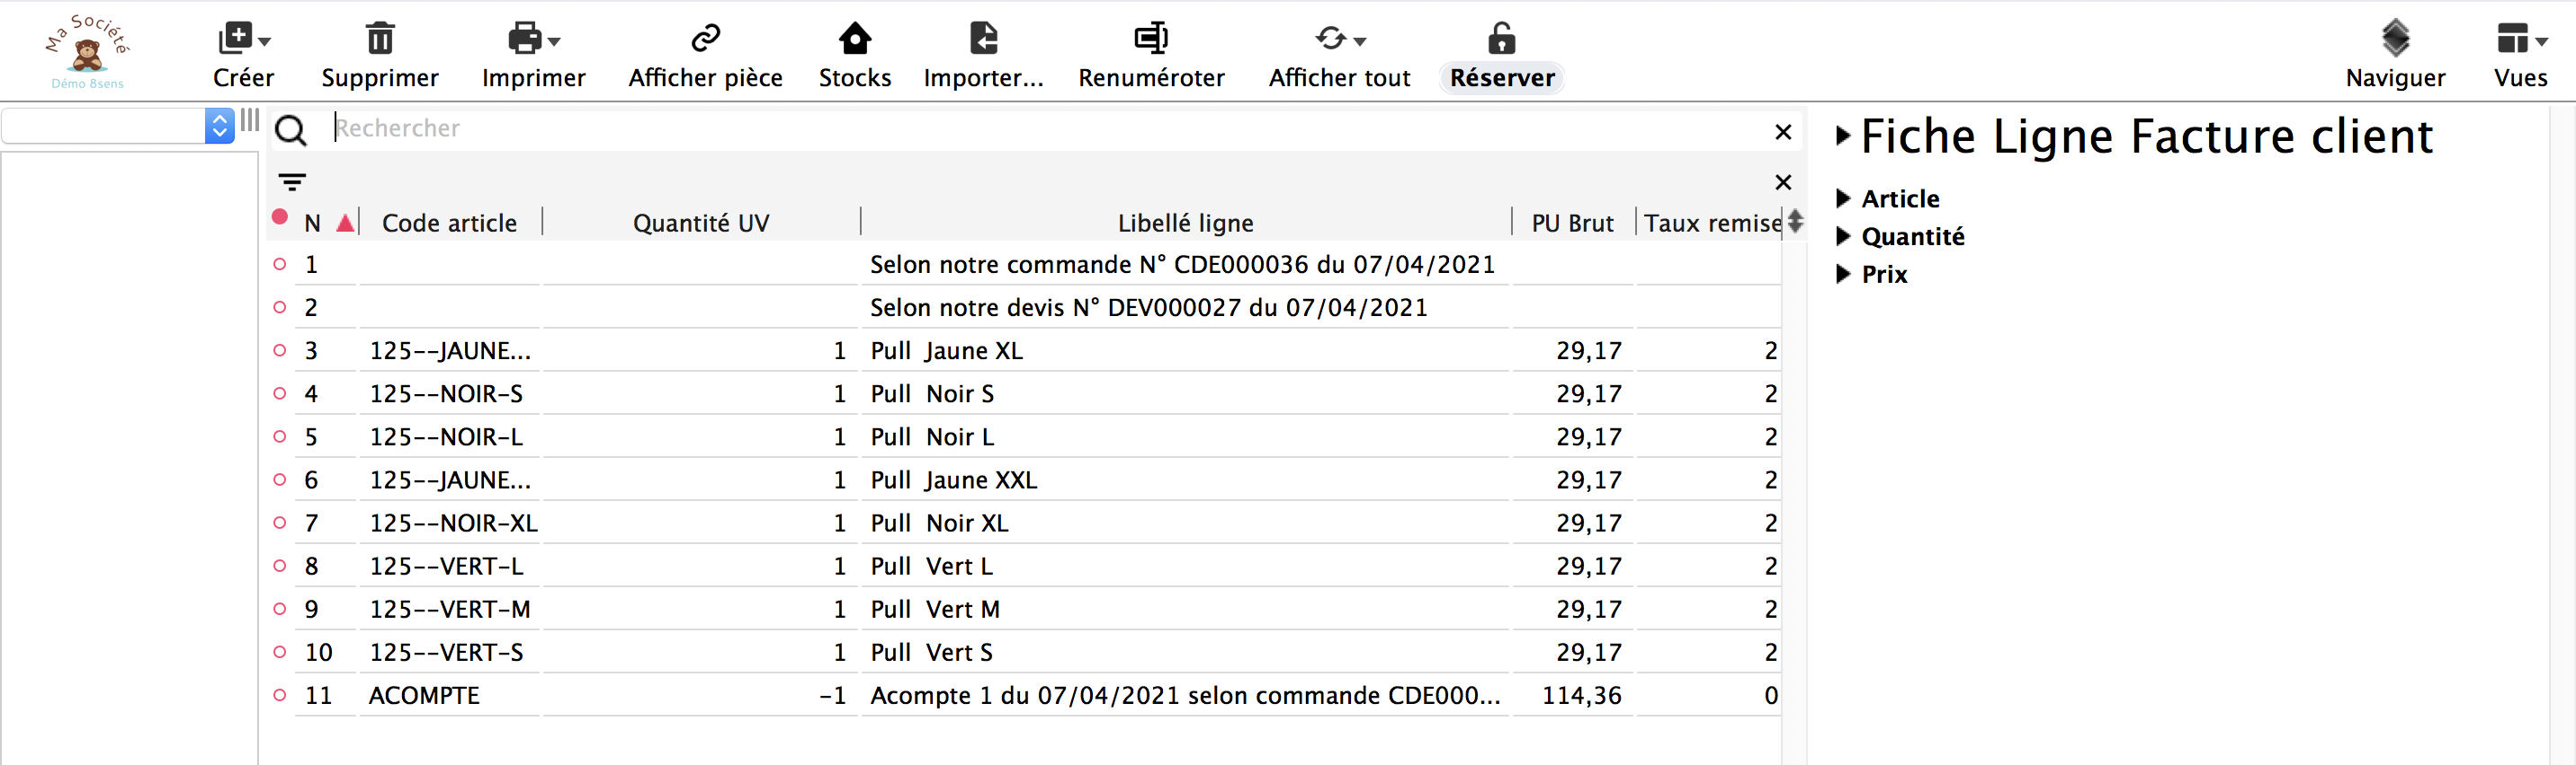Toggle the selection circle of row 7
This screenshot has width=2576, height=765.
tap(280, 523)
